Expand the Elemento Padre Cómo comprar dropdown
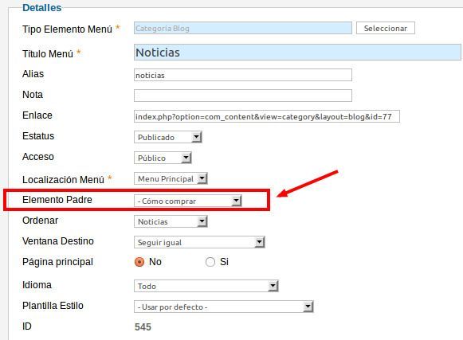Screen dimensions: 463x340 point(188,201)
